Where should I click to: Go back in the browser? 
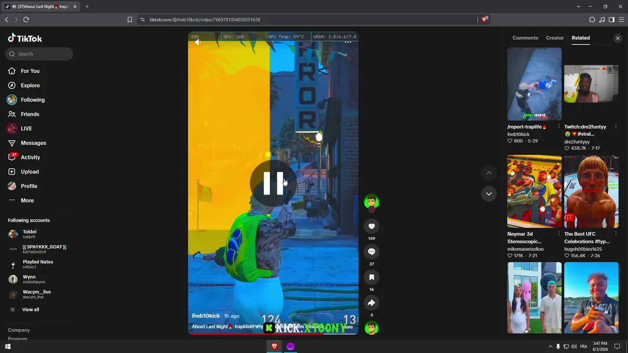6,20
